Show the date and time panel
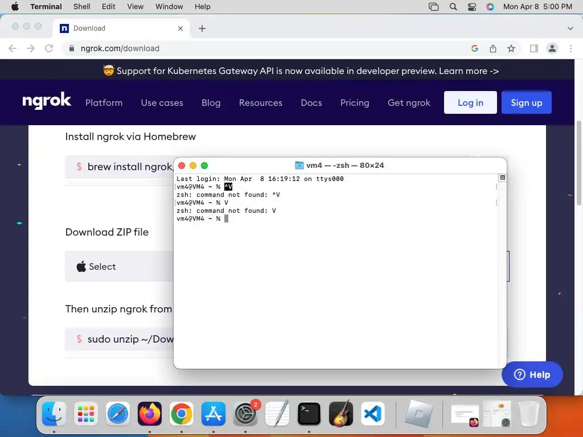Screen dimensions: 583x437 tap(537, 7)
